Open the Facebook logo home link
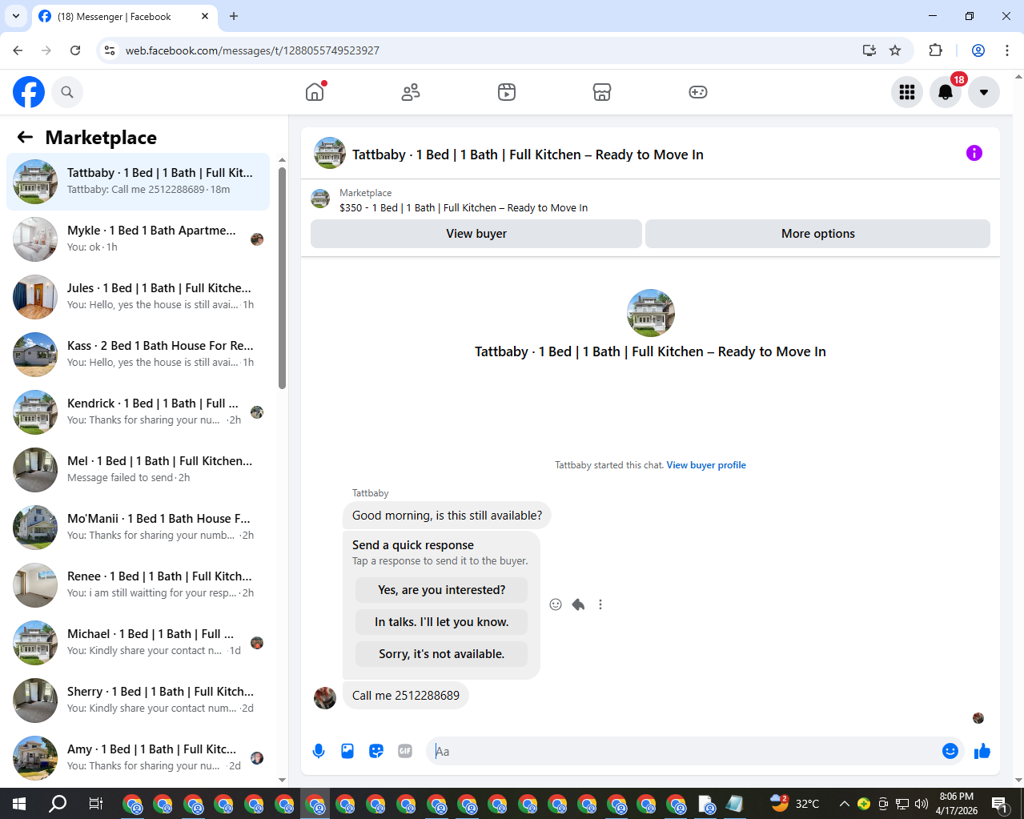This screenshot has height=819, width=1024. pos(29,92)
